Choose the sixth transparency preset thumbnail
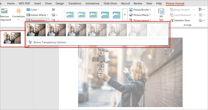 pyautogui.click(x=138, y=30)
